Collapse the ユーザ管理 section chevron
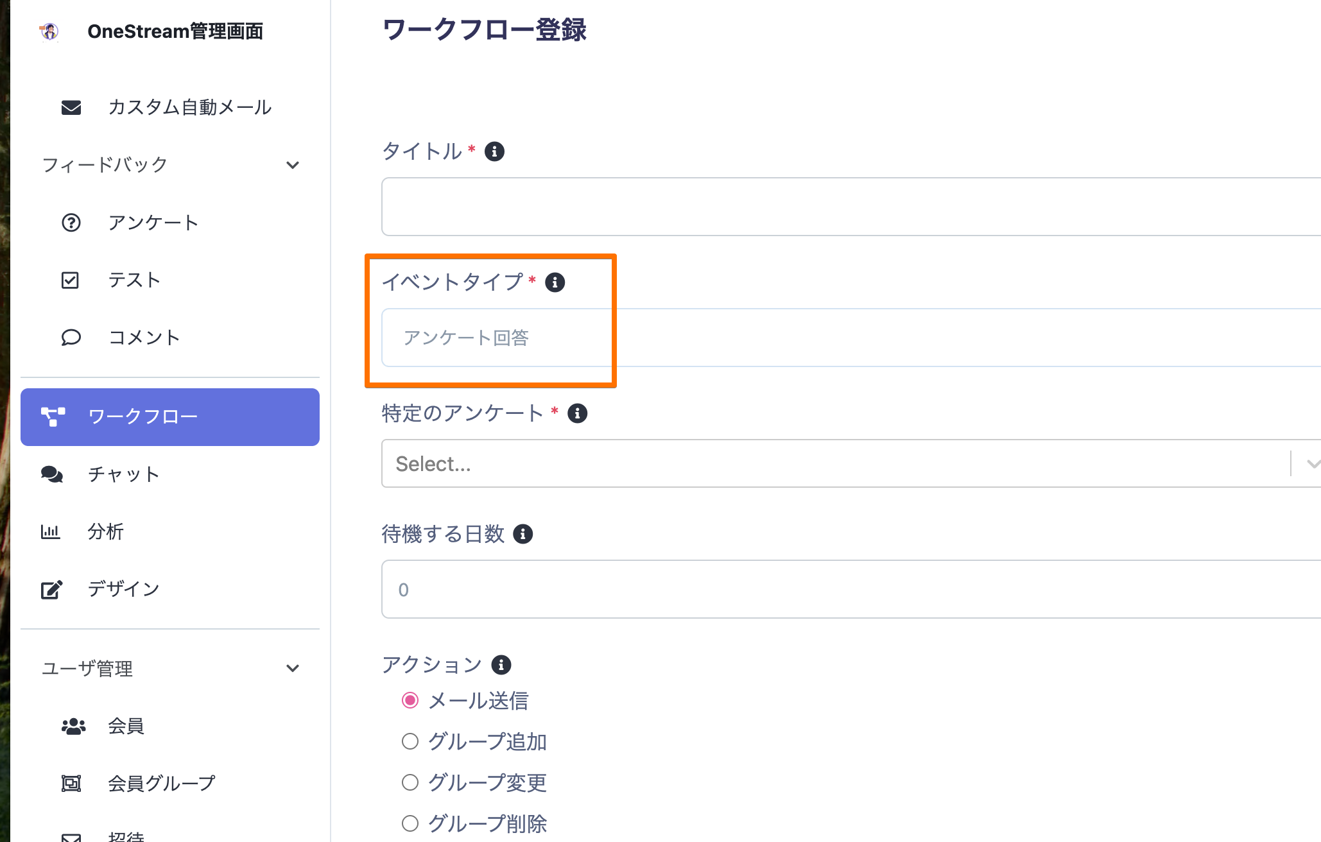Screen dimensions: 1321x842 click(293, 668)
